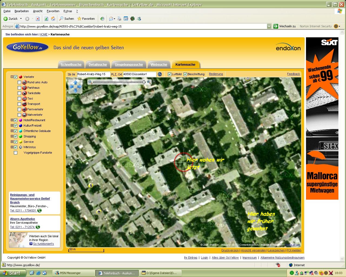Enable the Parkhaus checkbox

pyautogui.click(x=19, y=88)
